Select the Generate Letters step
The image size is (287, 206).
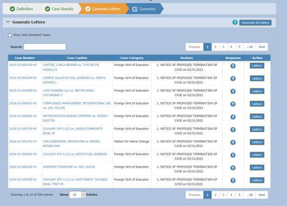103,9
